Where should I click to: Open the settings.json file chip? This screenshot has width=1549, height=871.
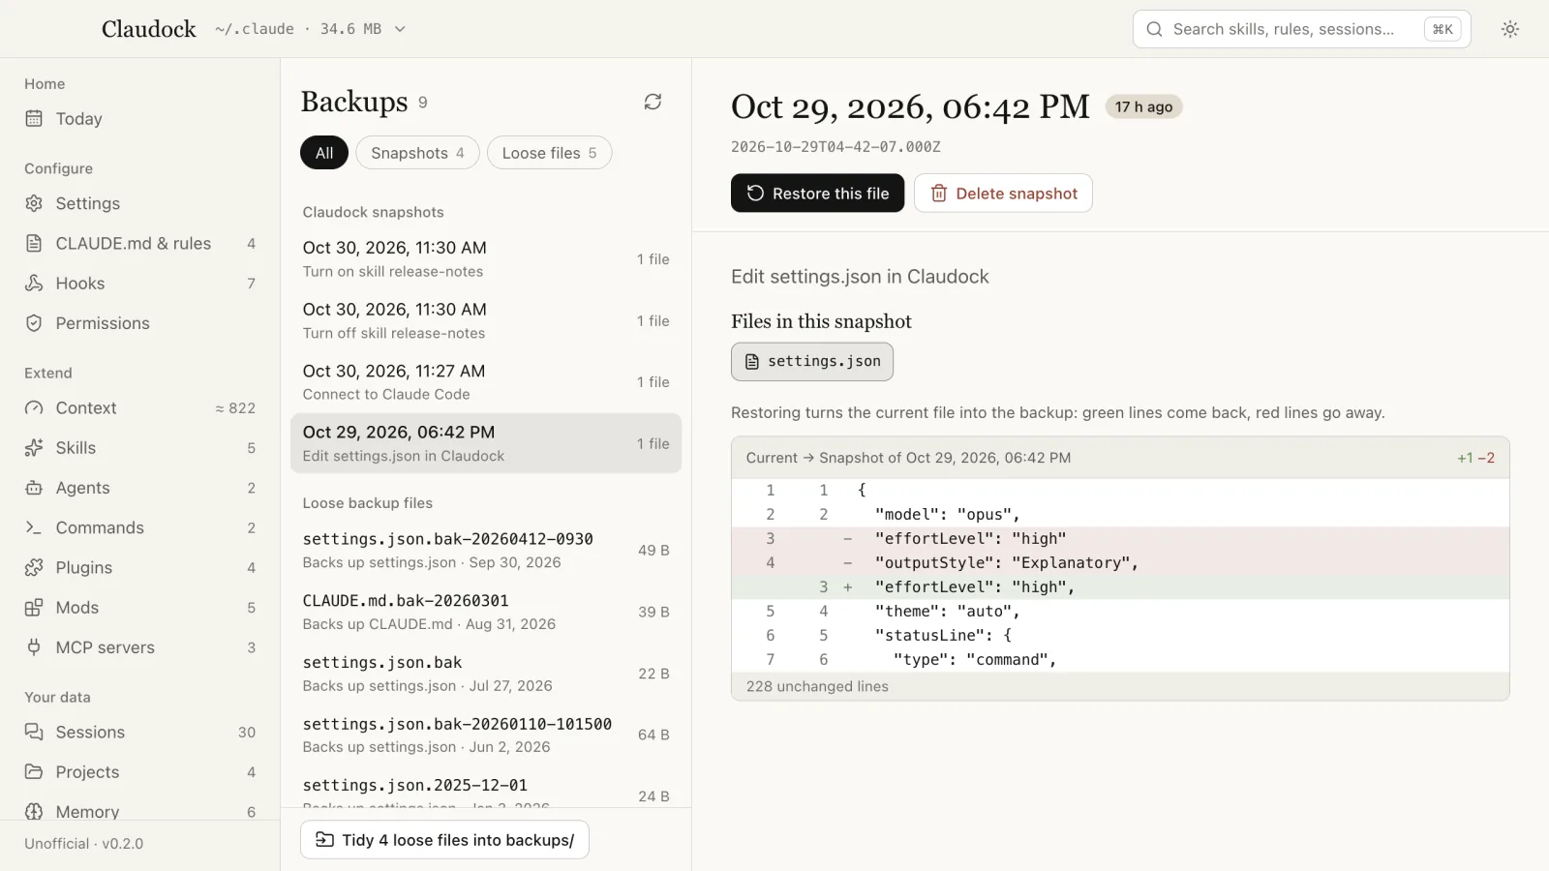click(812, 361)
